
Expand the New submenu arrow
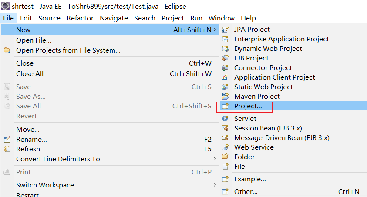coord(215,30)
